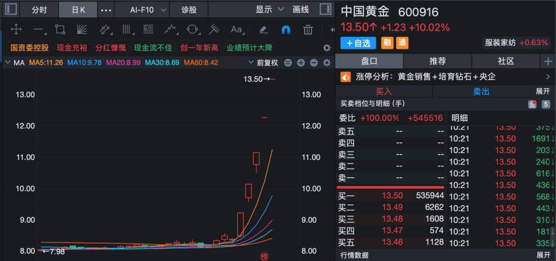Select the straight line drawing tool
Viewport: 556px width, 261px height.
[39, 30]
